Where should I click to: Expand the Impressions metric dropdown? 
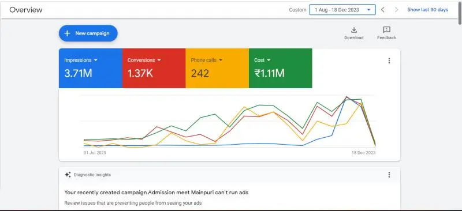click(x=95, y=60)
